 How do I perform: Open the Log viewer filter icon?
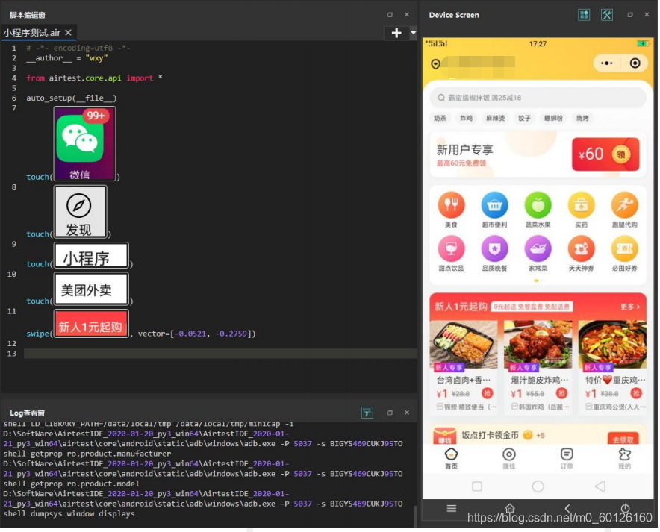(367, 413)
